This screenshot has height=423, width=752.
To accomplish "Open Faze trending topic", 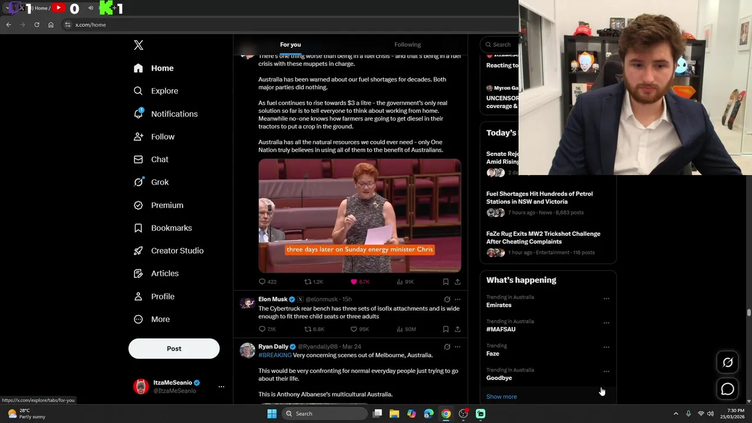I will [x=493, y=354].
